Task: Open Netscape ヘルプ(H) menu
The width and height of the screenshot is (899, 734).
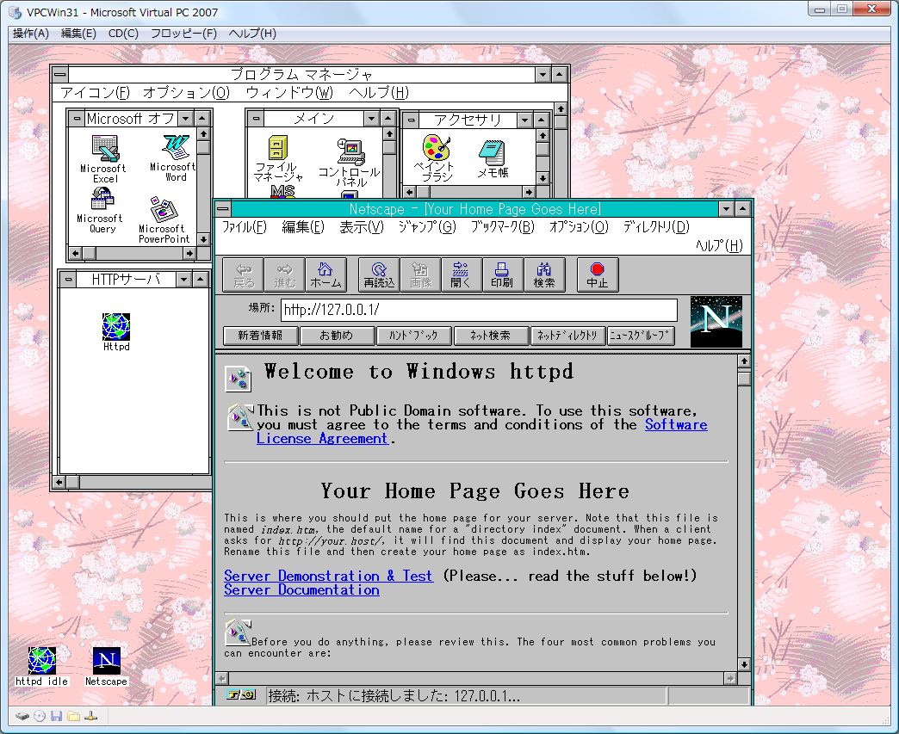Action: pos(719,246)
